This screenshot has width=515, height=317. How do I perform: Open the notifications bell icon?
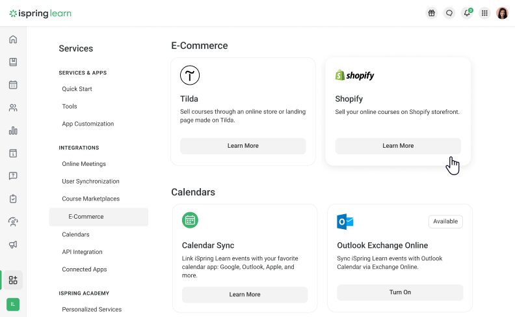coord(466,13)
